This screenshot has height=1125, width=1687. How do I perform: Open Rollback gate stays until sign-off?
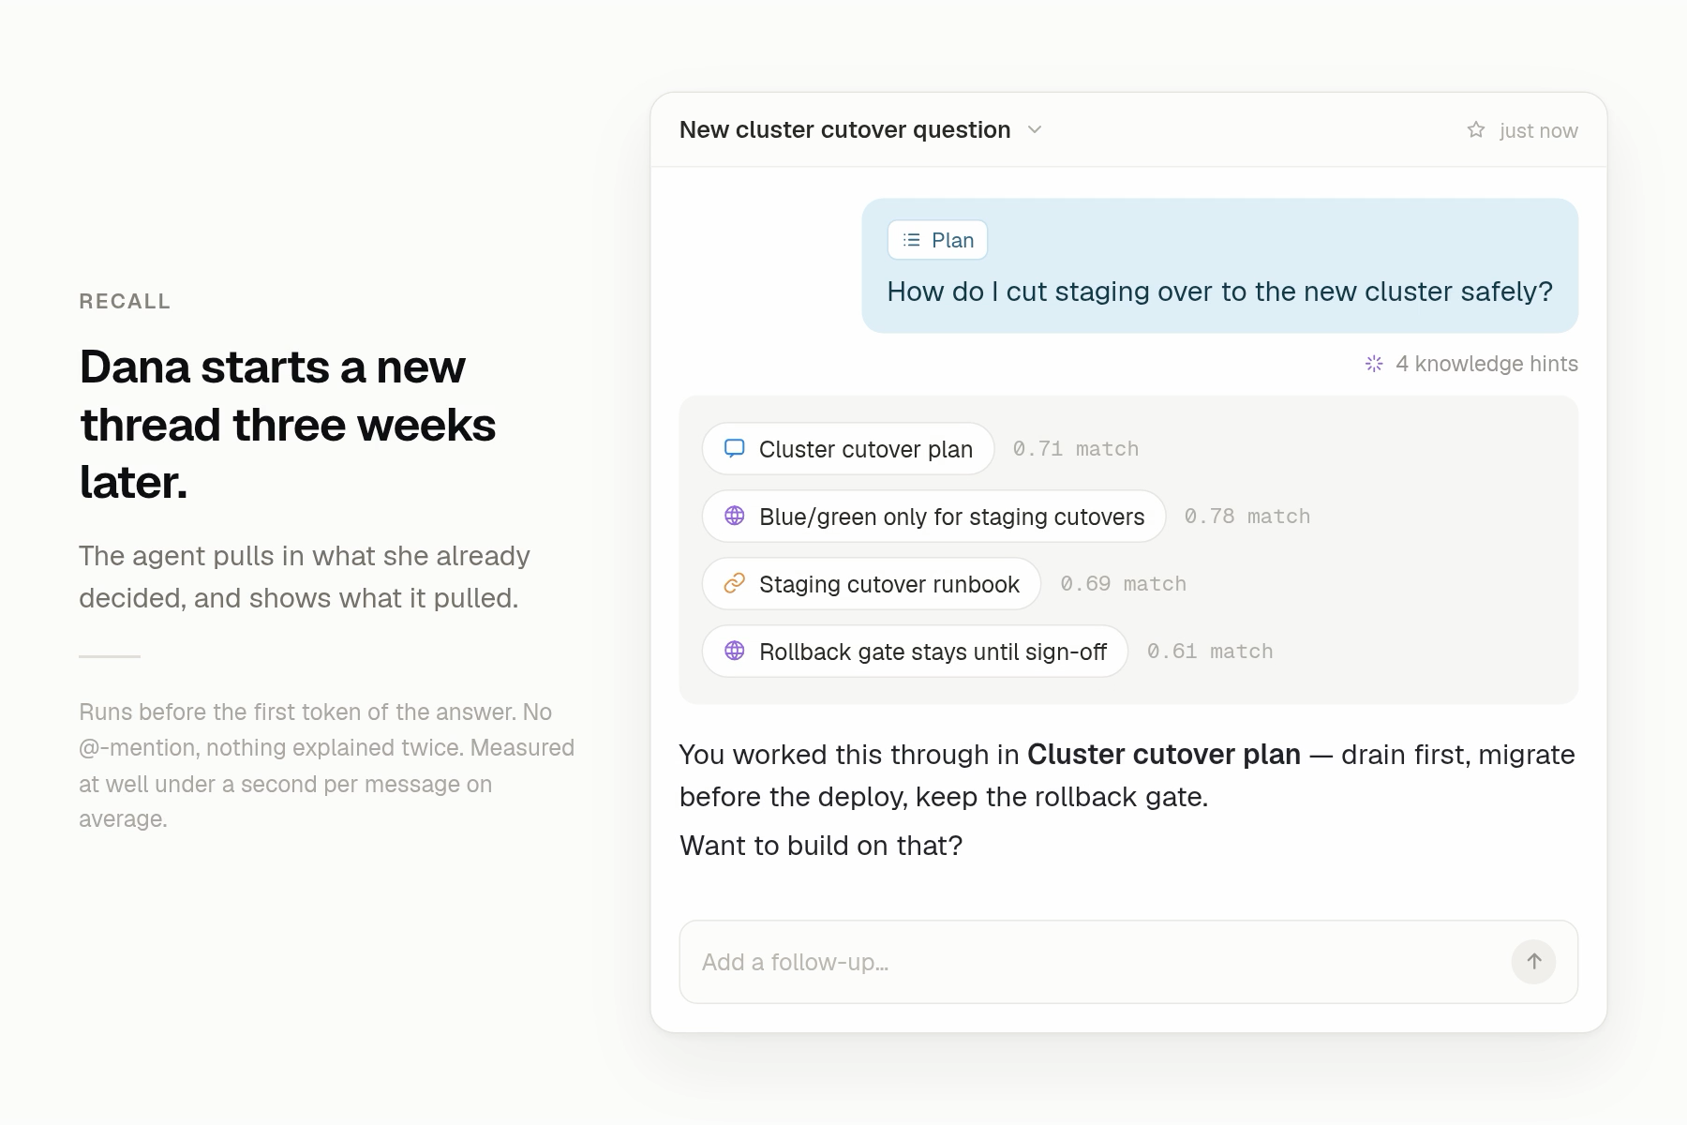point(915,652)
